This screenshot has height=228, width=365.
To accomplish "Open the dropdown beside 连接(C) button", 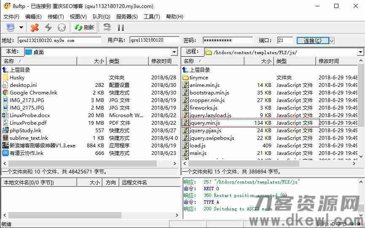I will tap(332, 41).
